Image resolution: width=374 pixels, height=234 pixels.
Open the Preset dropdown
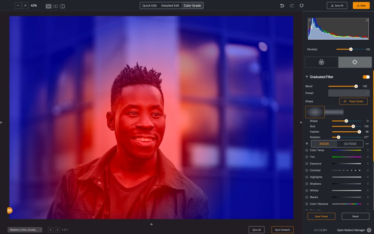coord(349,93)
